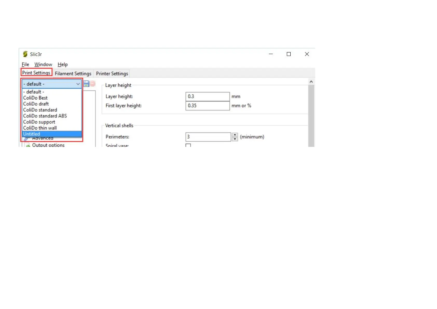The height and width of the screenshot is (309, 437).
Task: Choose the ColiDo draft preset
Action: 52,104
